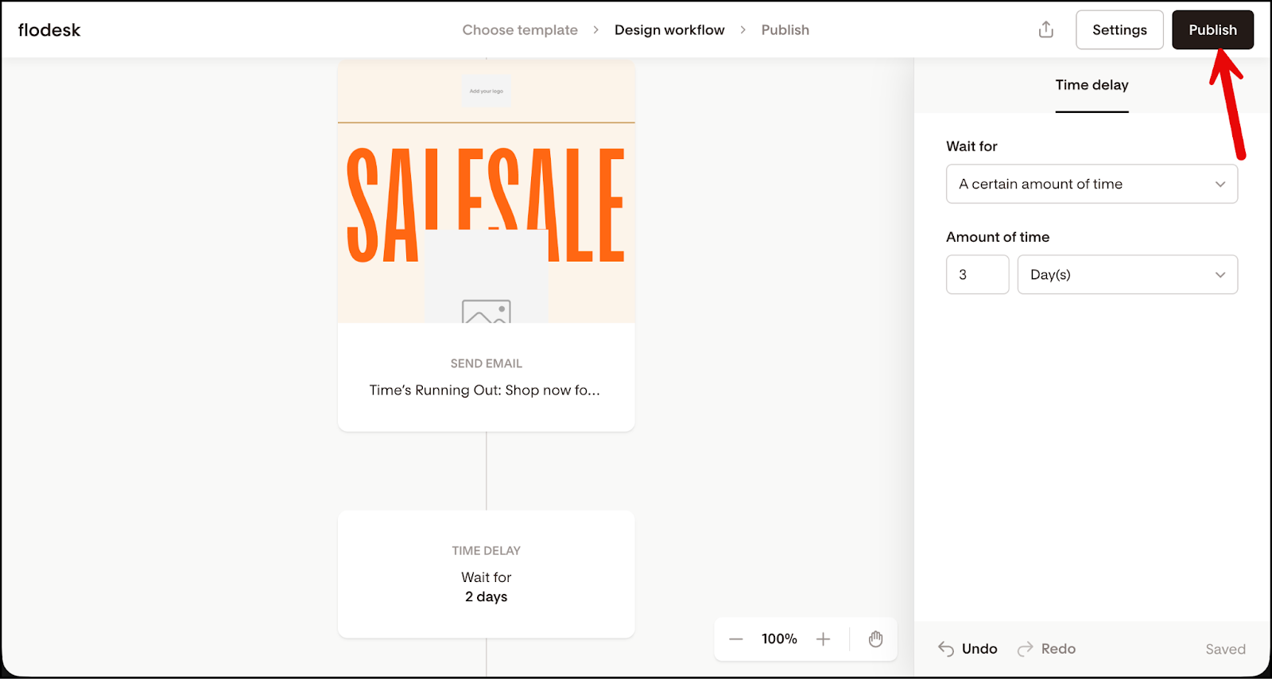Select the Send Email step card
This screenshot has height=679, width=1272.
486,378
